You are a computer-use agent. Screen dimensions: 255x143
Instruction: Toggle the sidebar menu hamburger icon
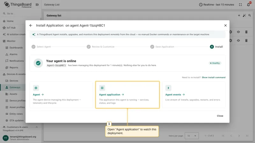[37, 4]
